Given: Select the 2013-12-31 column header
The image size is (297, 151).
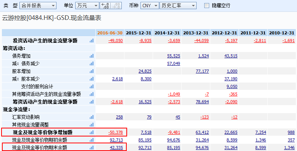Looking at the screenshot, I should pos(196,33).
